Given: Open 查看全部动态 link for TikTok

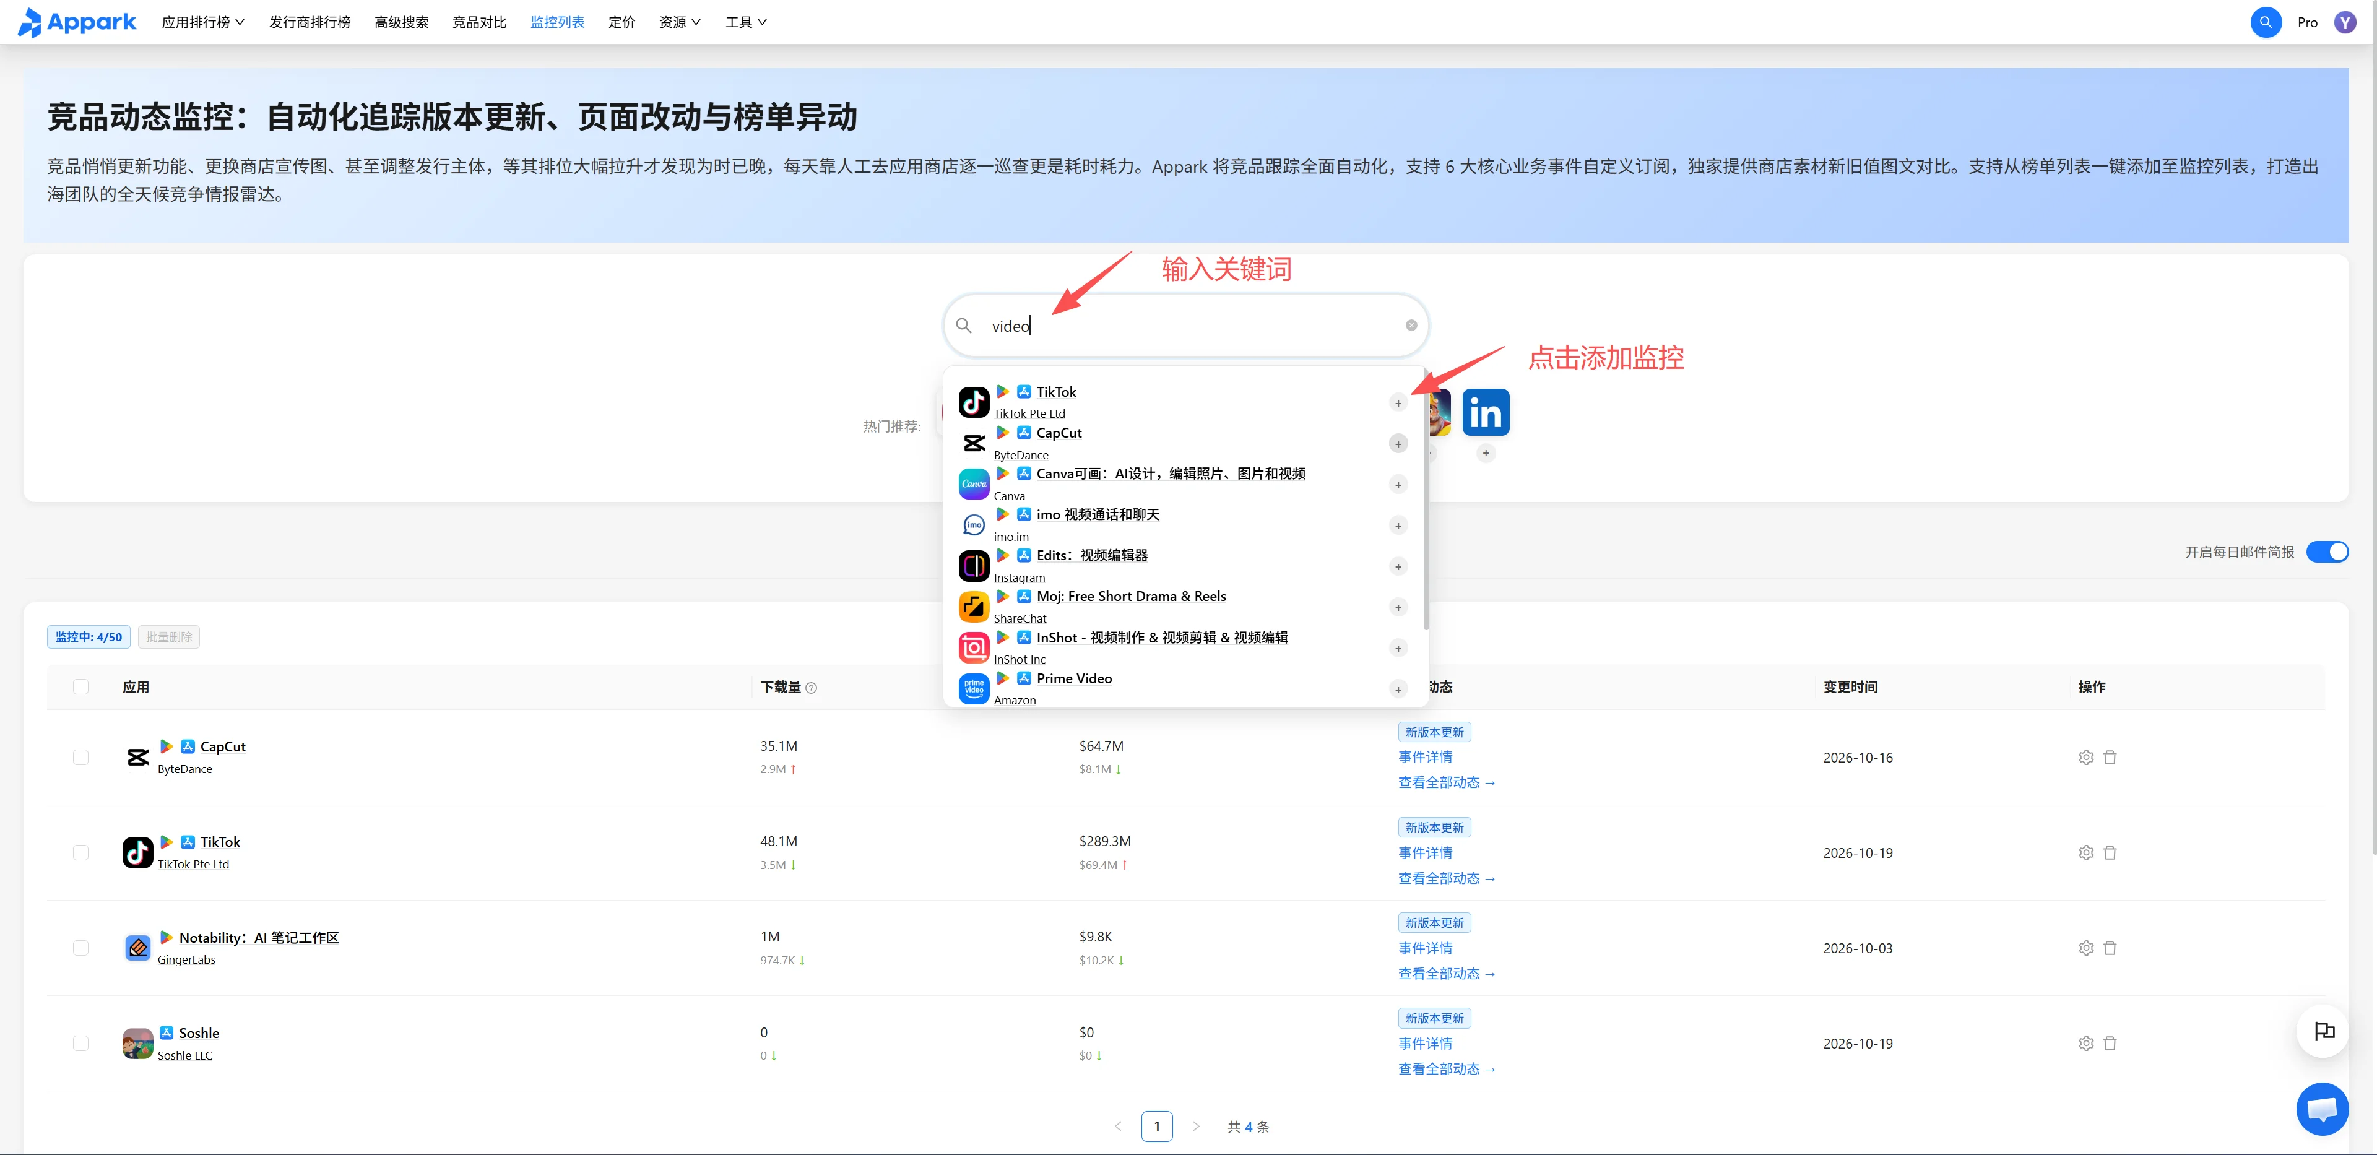Looking at the screenshot, I should click(1446, 878).
